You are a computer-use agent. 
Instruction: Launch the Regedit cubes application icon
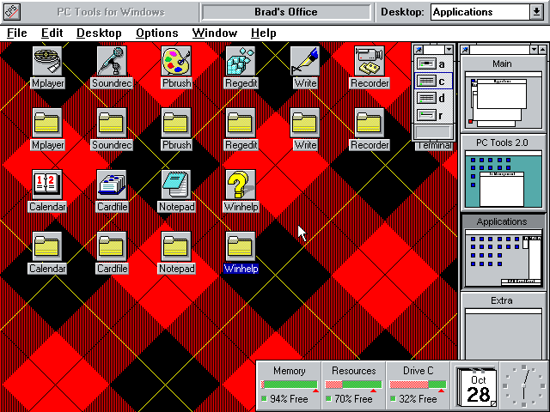[241, 61]
